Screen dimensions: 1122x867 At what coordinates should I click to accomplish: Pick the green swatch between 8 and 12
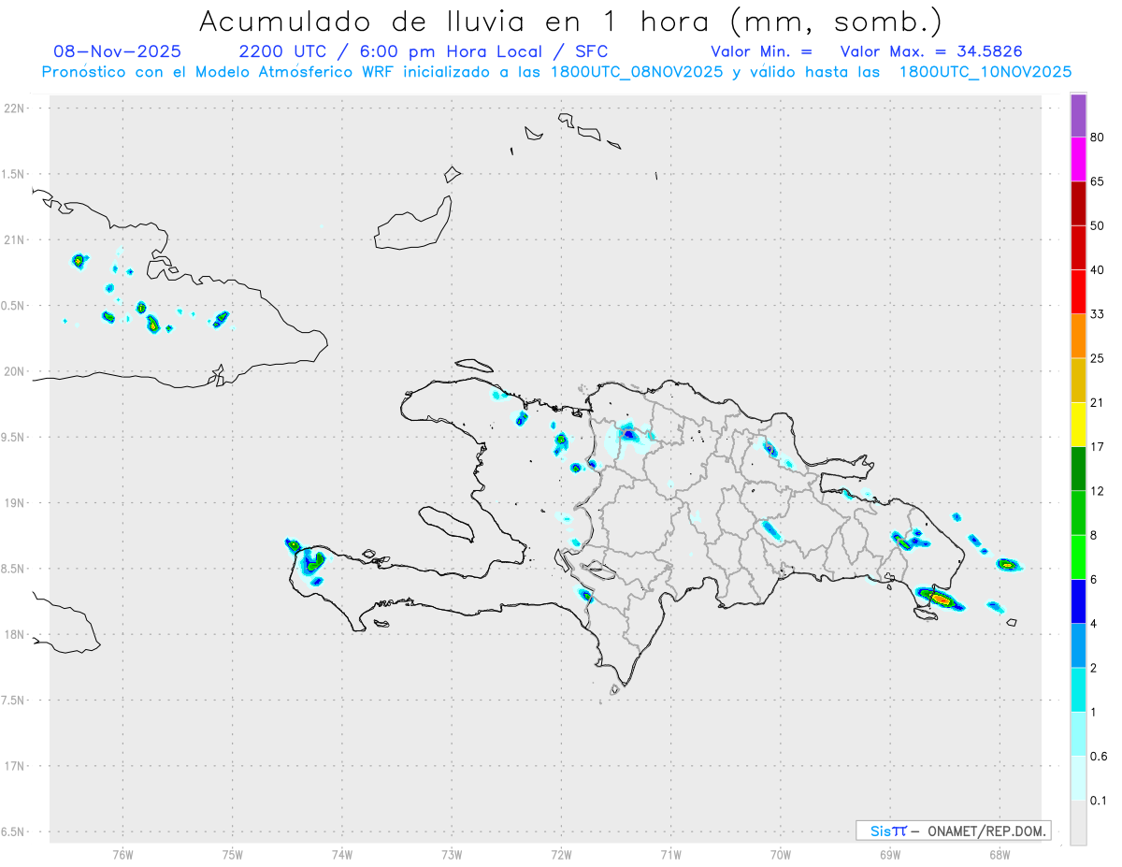click(1078, 513)
